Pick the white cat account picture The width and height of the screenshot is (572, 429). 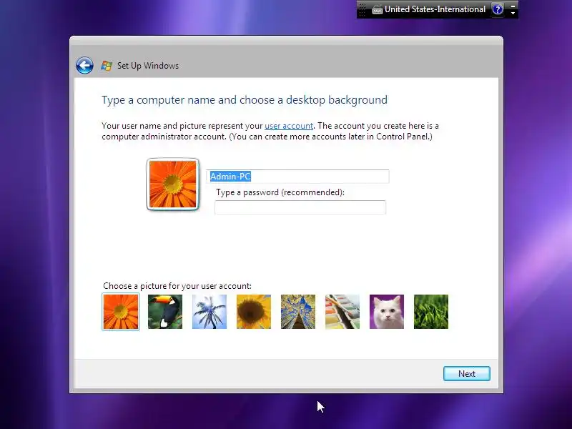point(387,312)
